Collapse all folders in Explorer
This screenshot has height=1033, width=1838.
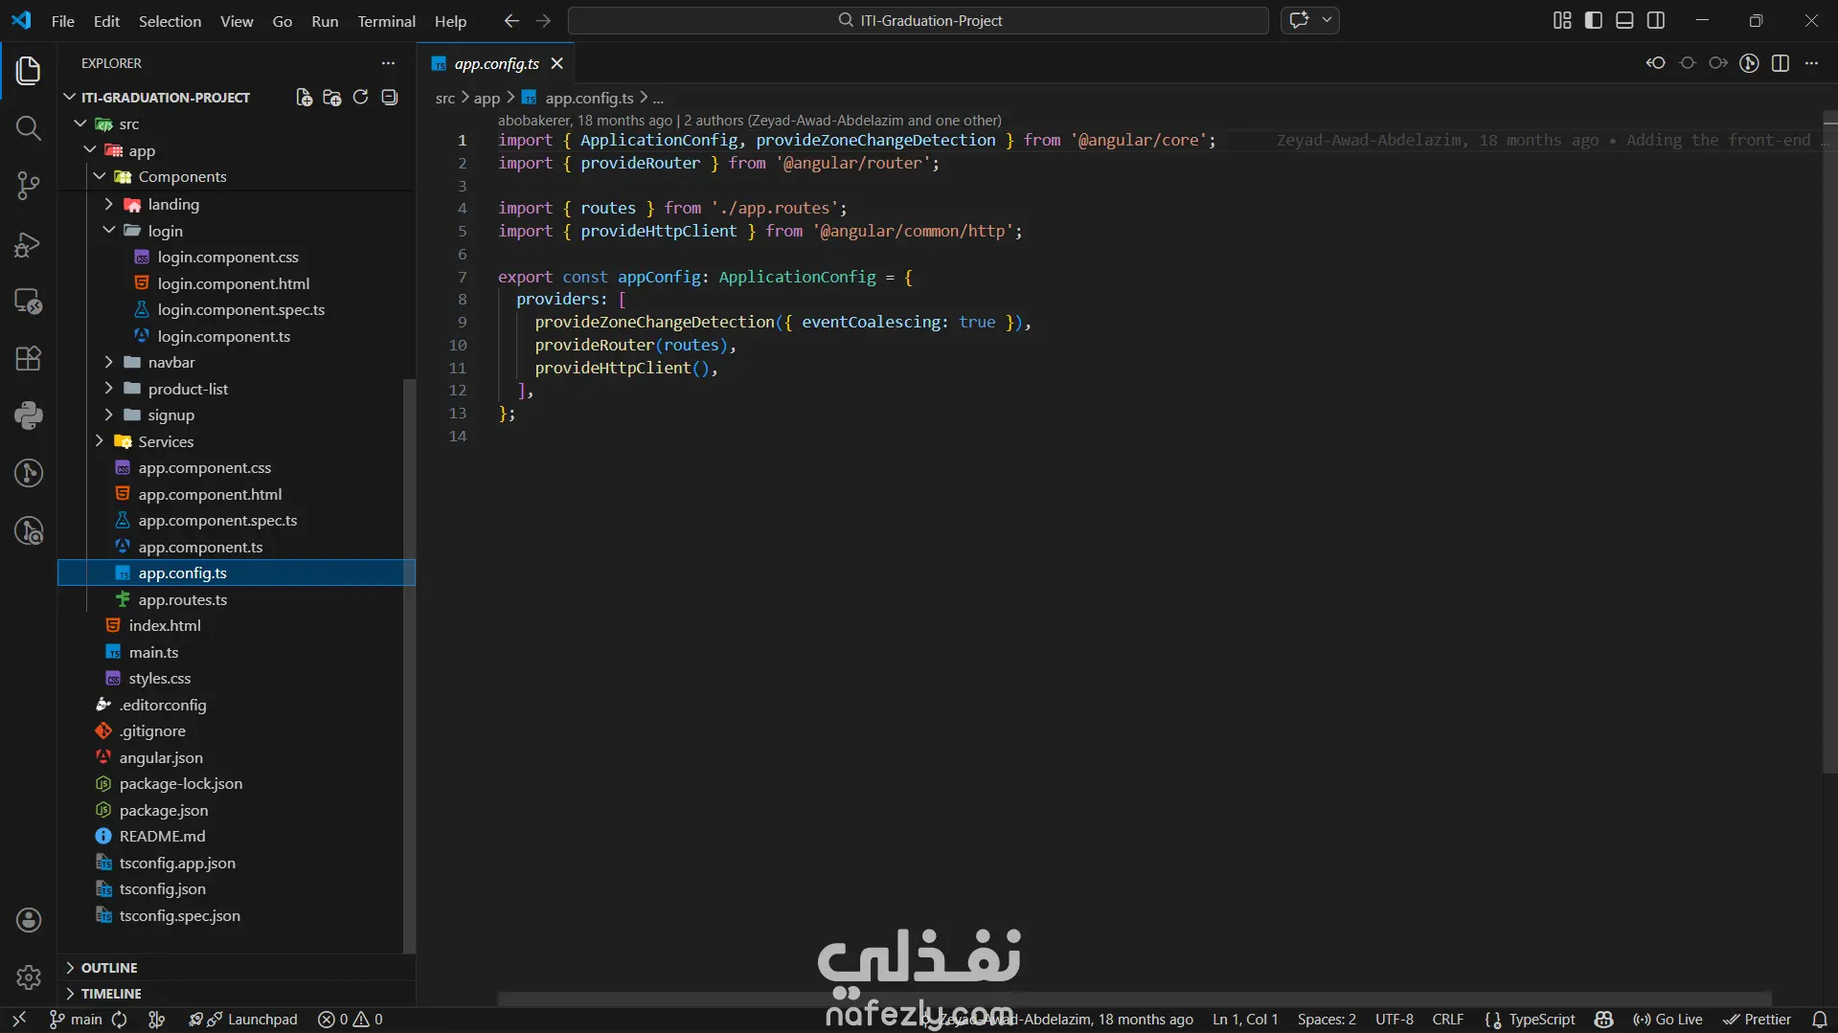point(389,97)
